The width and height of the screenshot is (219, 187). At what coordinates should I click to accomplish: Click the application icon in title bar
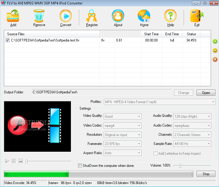click(3, 3)
